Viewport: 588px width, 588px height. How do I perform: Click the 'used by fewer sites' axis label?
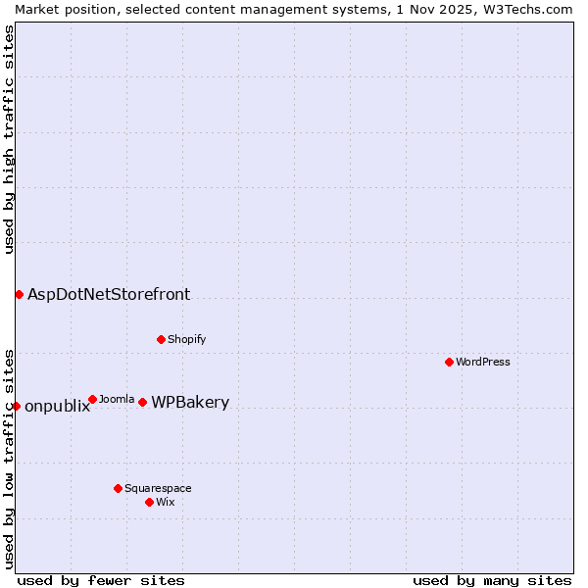101,580
